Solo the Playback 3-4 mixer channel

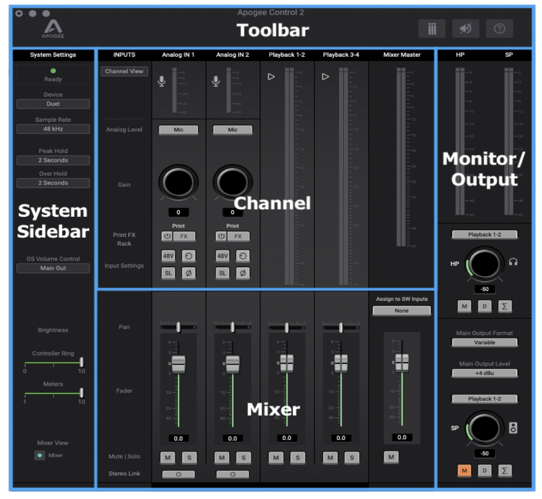[352, 458]
